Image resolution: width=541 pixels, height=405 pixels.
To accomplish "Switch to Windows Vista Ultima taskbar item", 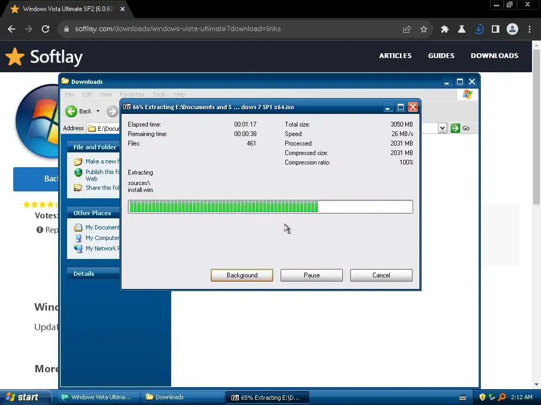I will (x=97, y=397).
